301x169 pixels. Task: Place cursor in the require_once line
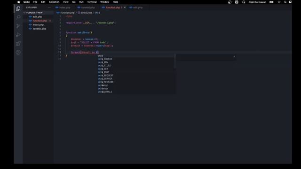pos(90,23)
